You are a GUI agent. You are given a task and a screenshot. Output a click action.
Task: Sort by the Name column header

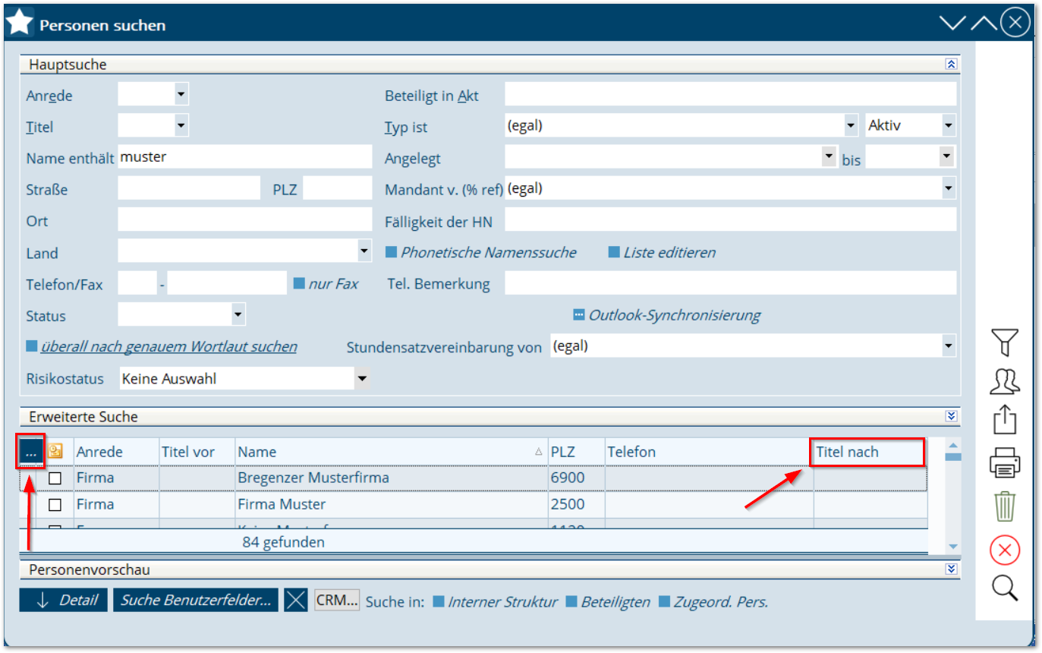click(x=391, y=452)
